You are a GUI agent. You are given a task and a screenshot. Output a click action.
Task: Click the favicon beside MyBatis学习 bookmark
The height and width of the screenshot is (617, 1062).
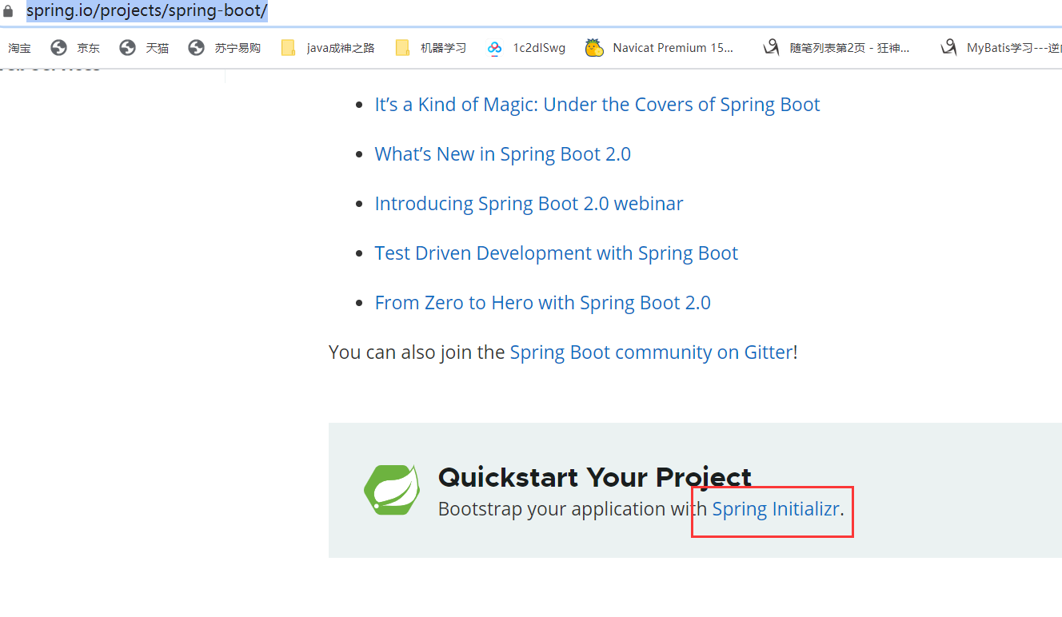click(x=948, y=48)
